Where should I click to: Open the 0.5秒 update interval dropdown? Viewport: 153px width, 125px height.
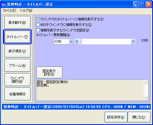[x=71, y=42]
